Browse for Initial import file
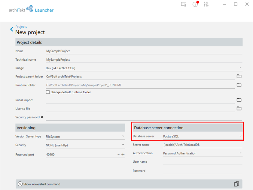The width and height of the screenshot is (253, 190). [x=239, y=100]
